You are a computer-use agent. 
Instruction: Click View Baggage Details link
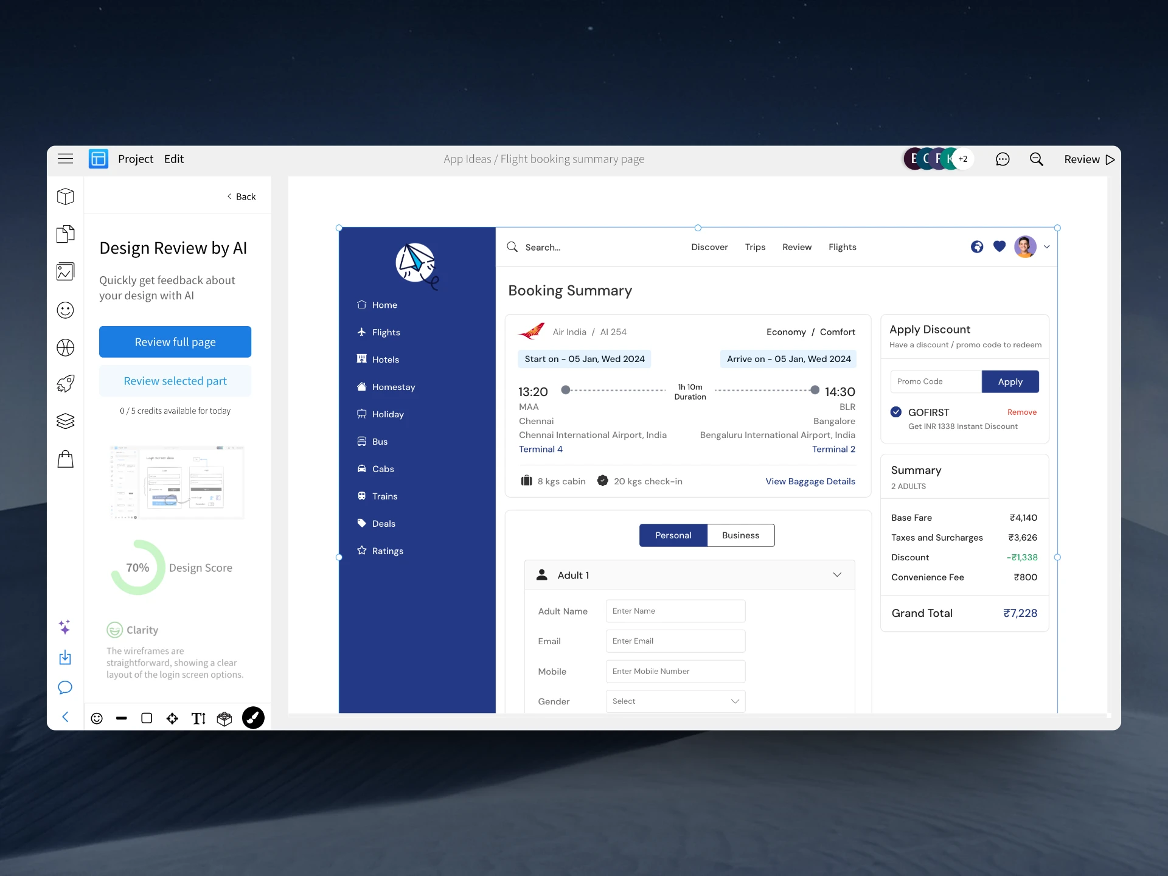coord(810,481)
